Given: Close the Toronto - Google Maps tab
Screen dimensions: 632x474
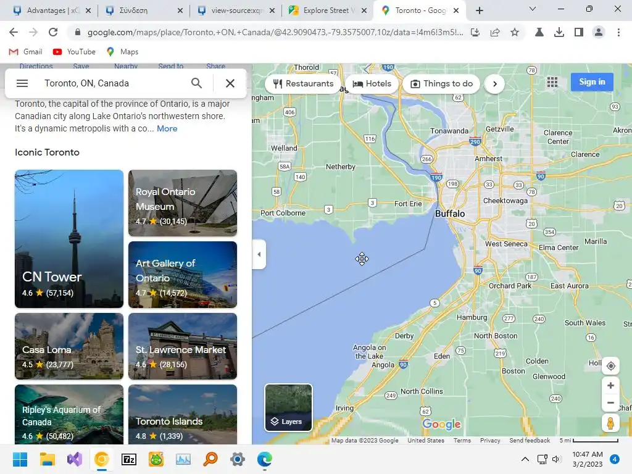Looking at the screenshot, I should click(456, 10).
